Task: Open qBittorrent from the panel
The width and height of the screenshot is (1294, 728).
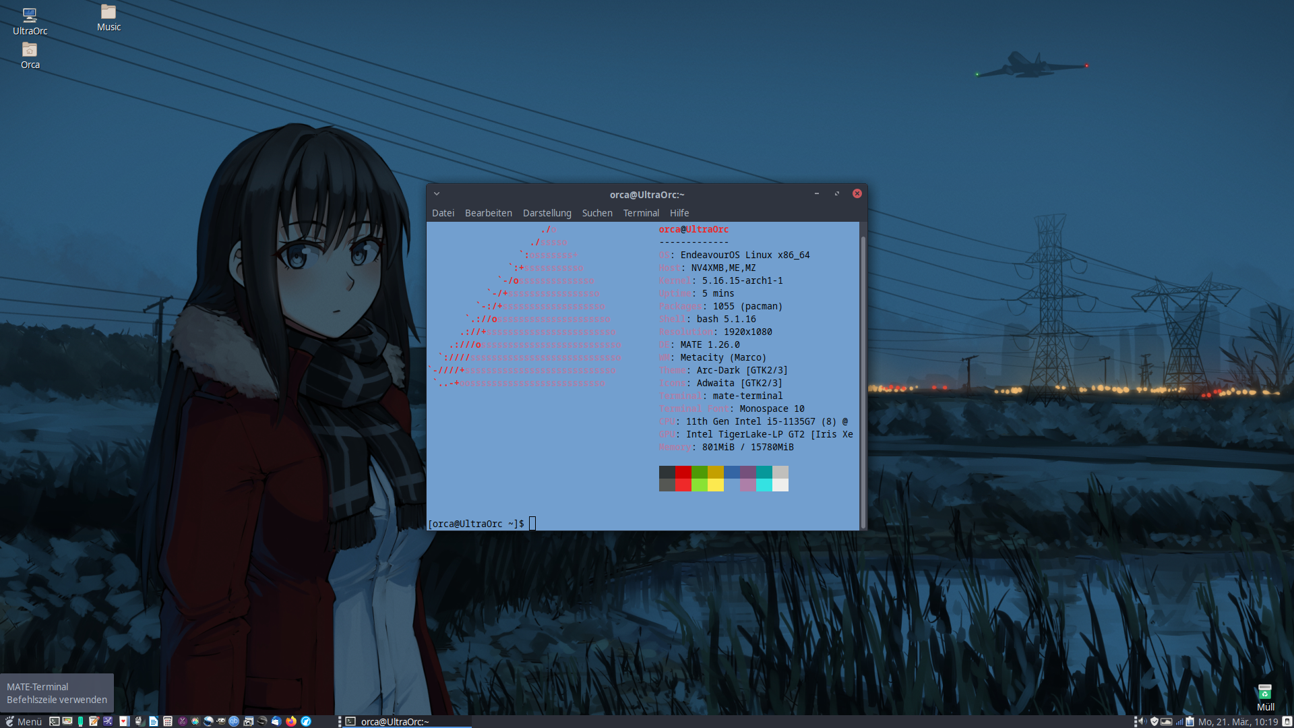Action: pos(234,721)
